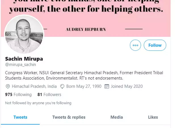View the 81 Followers list

tap(49, 95)
